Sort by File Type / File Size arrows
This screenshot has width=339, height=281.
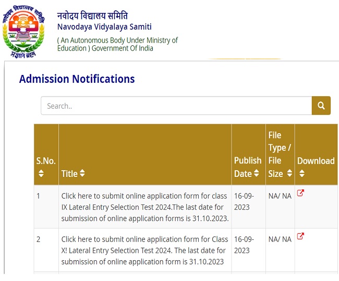(x=289, y=174)
